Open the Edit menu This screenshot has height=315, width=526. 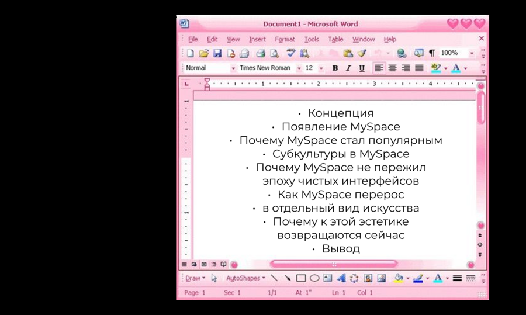212,39
